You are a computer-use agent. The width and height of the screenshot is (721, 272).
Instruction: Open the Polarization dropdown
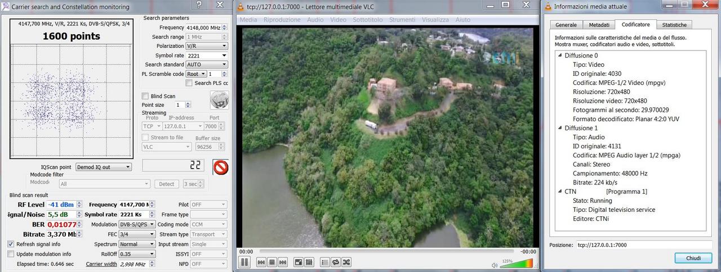(x=207, y=46)
